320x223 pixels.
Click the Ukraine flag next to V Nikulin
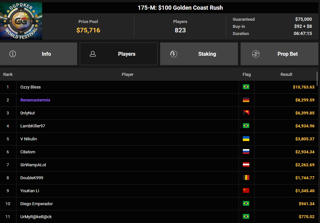(x=246, y=139)
